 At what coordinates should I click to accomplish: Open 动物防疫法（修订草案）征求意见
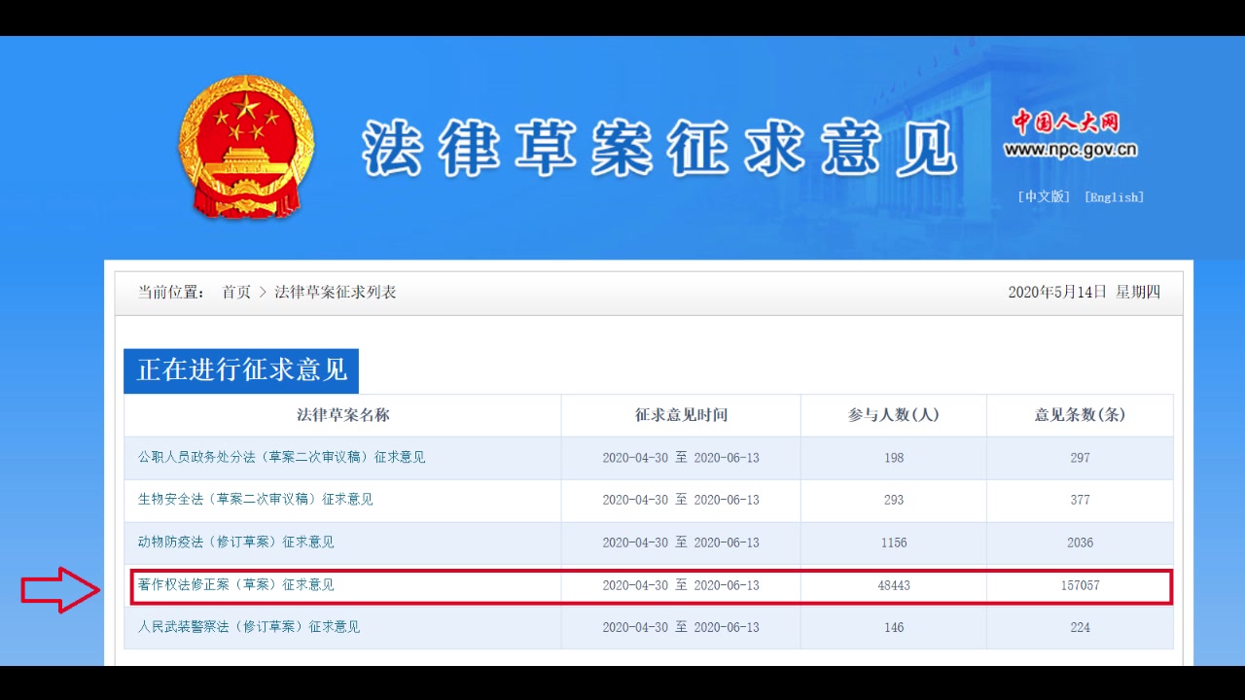(235, 542)
